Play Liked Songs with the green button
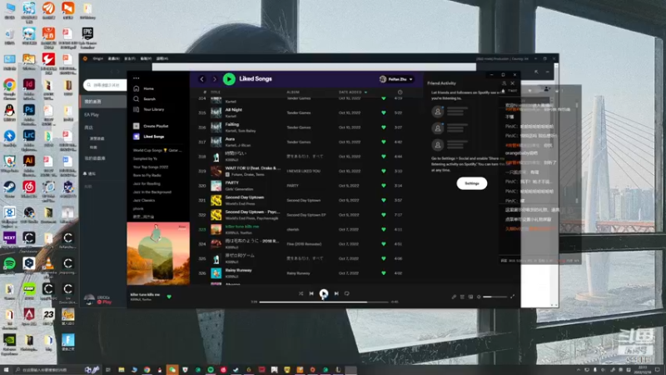The height and width of the screenshot is (375, 666). [x=229, y=79]
